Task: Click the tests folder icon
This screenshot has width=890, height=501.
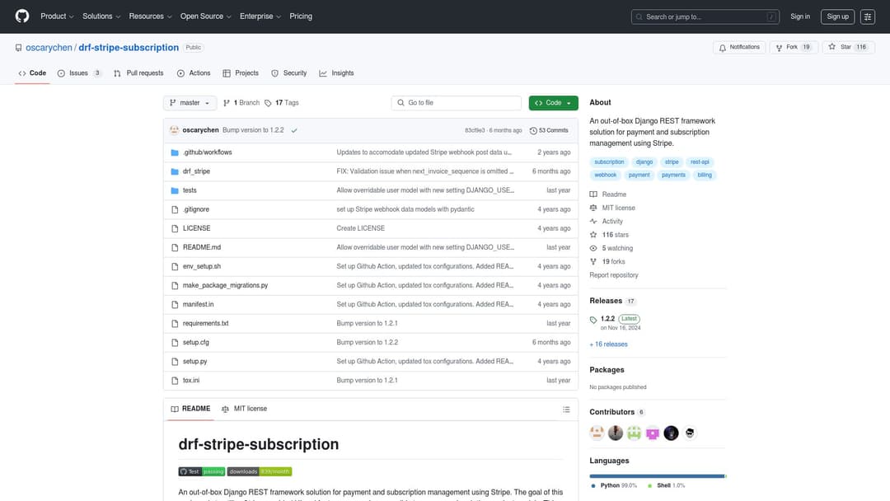Action: [x=175, y=190]
